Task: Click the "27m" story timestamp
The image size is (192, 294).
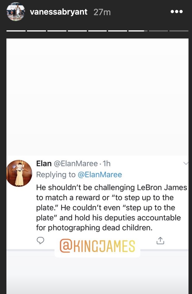Action: (x=102, y=12)
